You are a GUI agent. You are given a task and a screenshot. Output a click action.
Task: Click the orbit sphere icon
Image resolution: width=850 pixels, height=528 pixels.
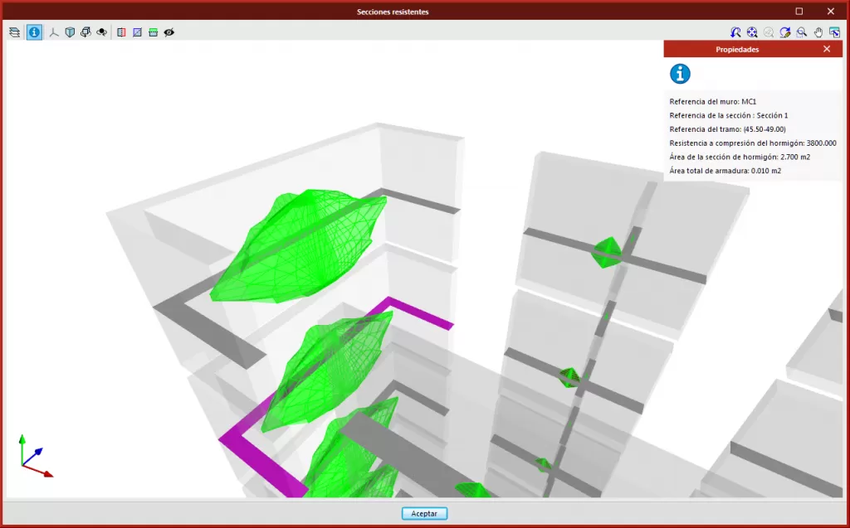pos(101,32)
